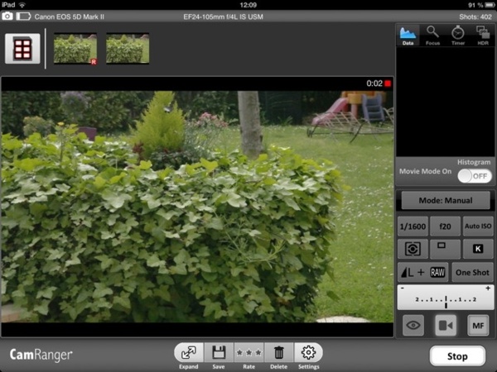Screen dimensions: 497x372
Task: Tap the camera battery indicator icon
Action: click(23, 17)
